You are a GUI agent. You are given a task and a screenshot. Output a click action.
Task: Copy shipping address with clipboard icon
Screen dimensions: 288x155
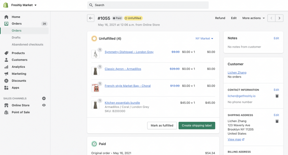(x=277, y=121)
